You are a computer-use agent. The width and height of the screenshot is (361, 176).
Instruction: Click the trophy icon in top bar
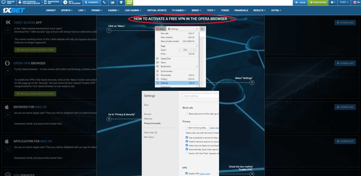[121, 2]
